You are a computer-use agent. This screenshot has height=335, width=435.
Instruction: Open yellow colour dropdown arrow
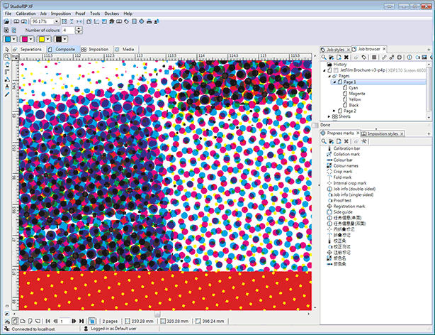tap(47, 39)
